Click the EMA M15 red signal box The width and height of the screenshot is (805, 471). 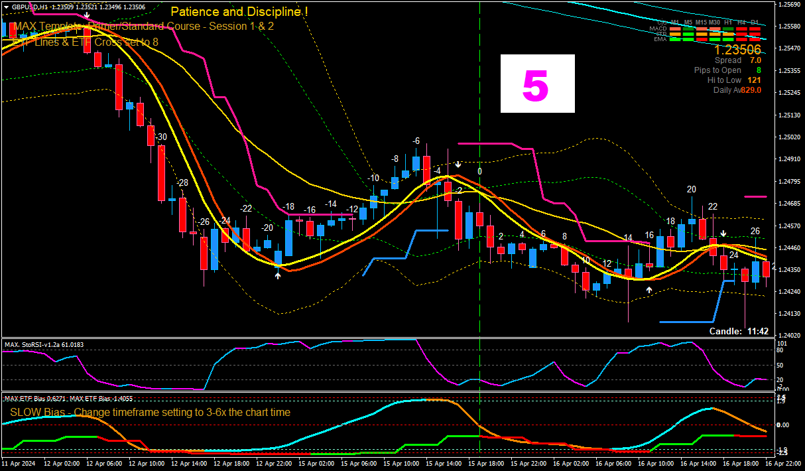click(702, 39)
